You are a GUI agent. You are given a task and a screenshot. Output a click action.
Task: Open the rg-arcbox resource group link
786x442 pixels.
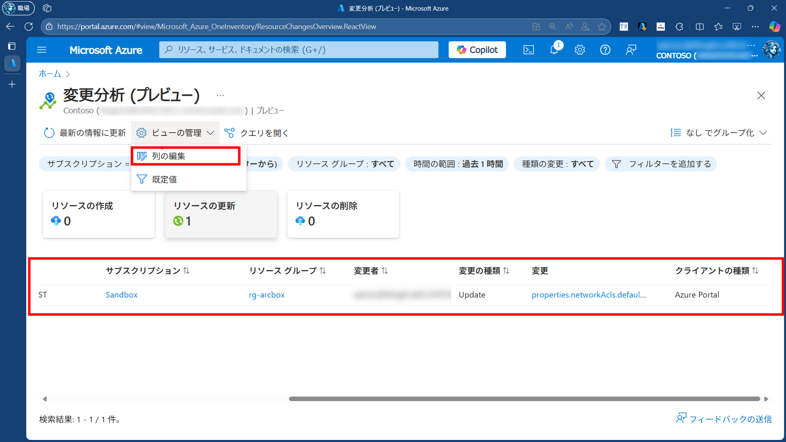[x=267, y=295]
